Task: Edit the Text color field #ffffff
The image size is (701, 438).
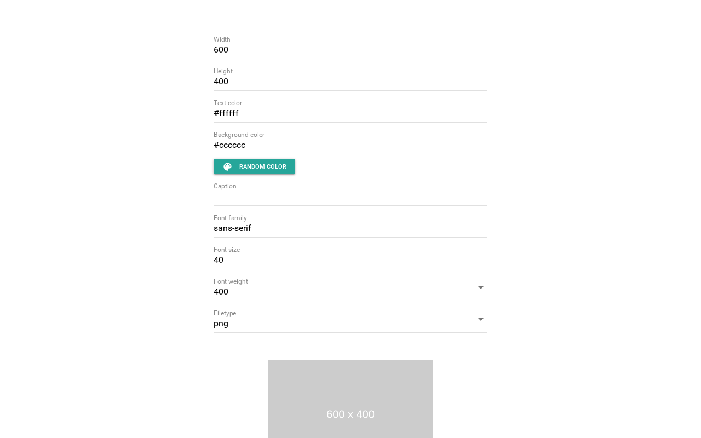Action: pyautogui.click(x=350, y=113)
